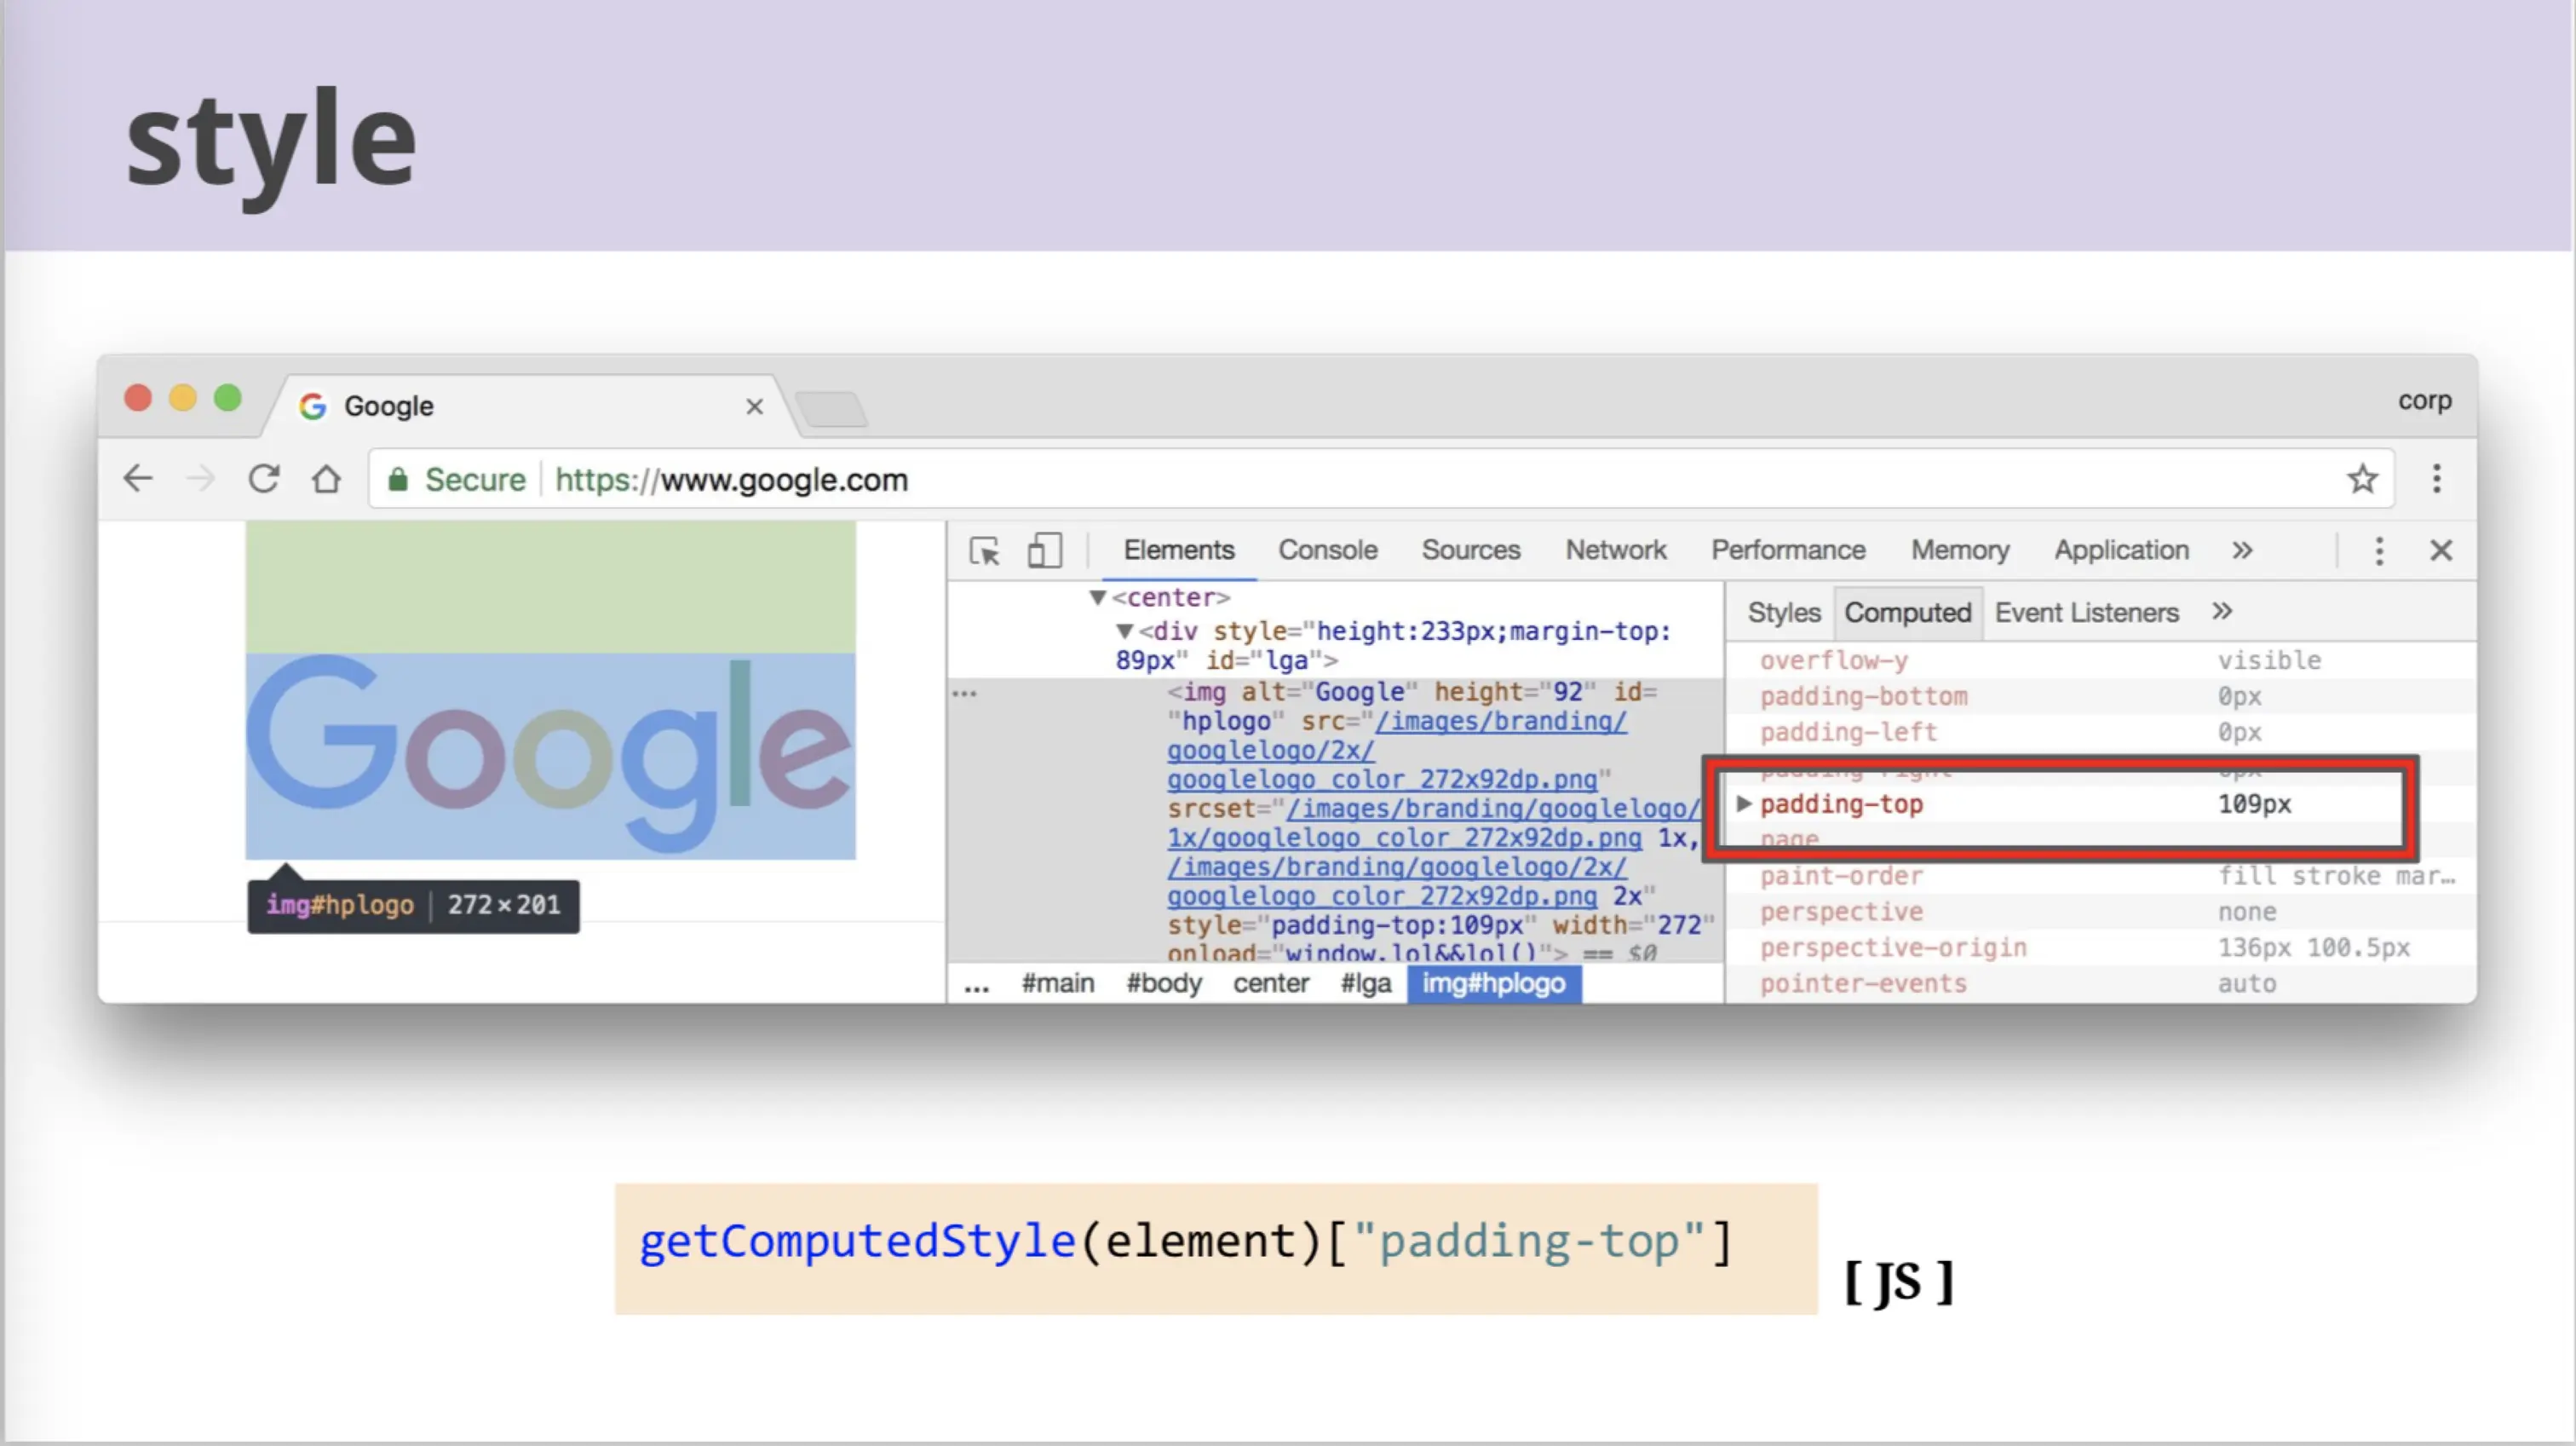Viewport: 2576px width, 1446px height.
Task: Select center in the breadcrumb
Action: pyautogui.click(x=1271, y=984)
